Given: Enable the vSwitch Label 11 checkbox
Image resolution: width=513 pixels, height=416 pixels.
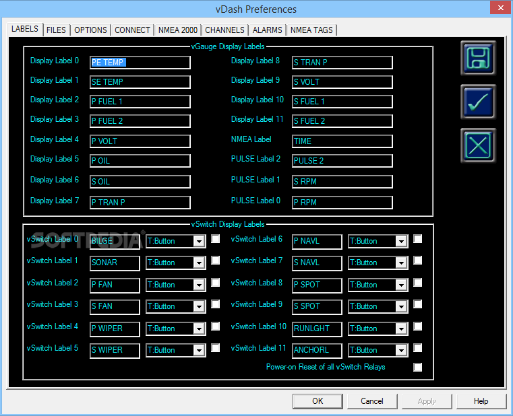Looking at the screenshot, I should 417,348.
